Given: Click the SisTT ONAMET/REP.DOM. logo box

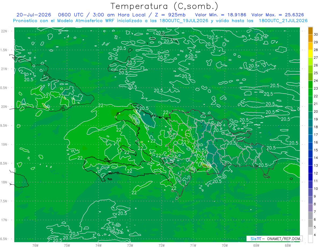Looking at the screenshot, I should click(x=274, y=239).
